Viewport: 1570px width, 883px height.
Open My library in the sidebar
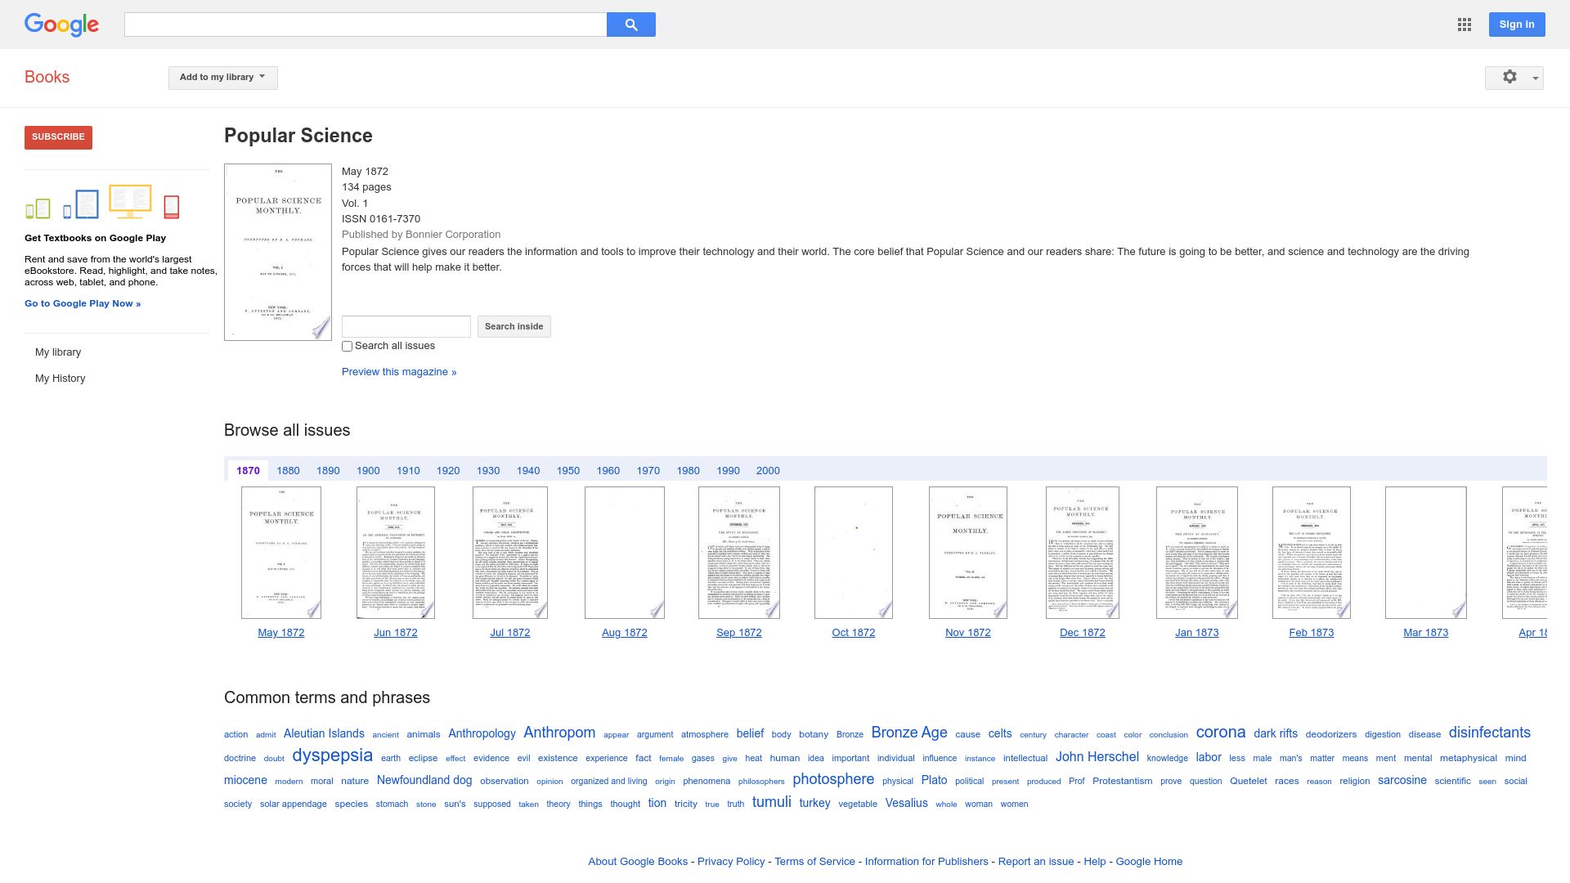click(x=58, y=352)
